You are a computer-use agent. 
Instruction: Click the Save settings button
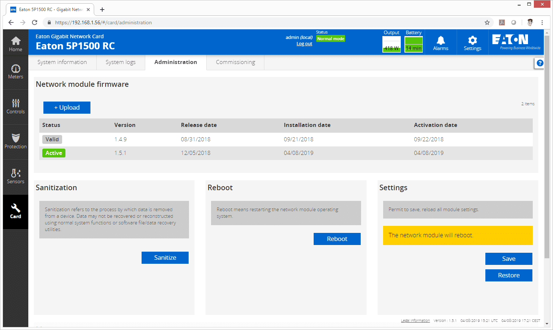pyautogui.click(x=509, y=259)
